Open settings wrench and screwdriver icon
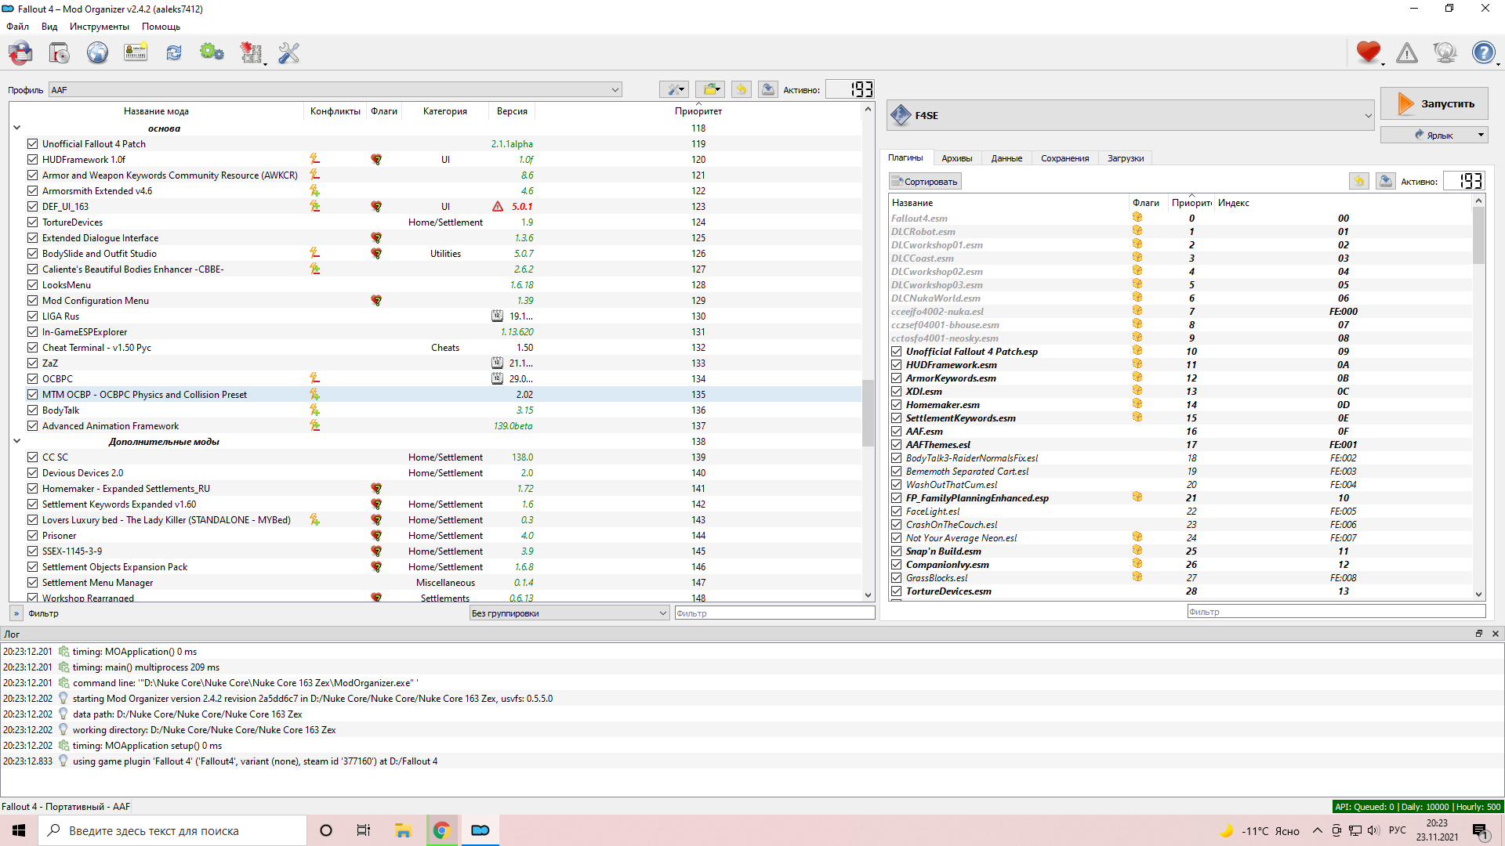Image resolution: width=1505 pixels, height=846 pixels. click(x=288, y=53)
